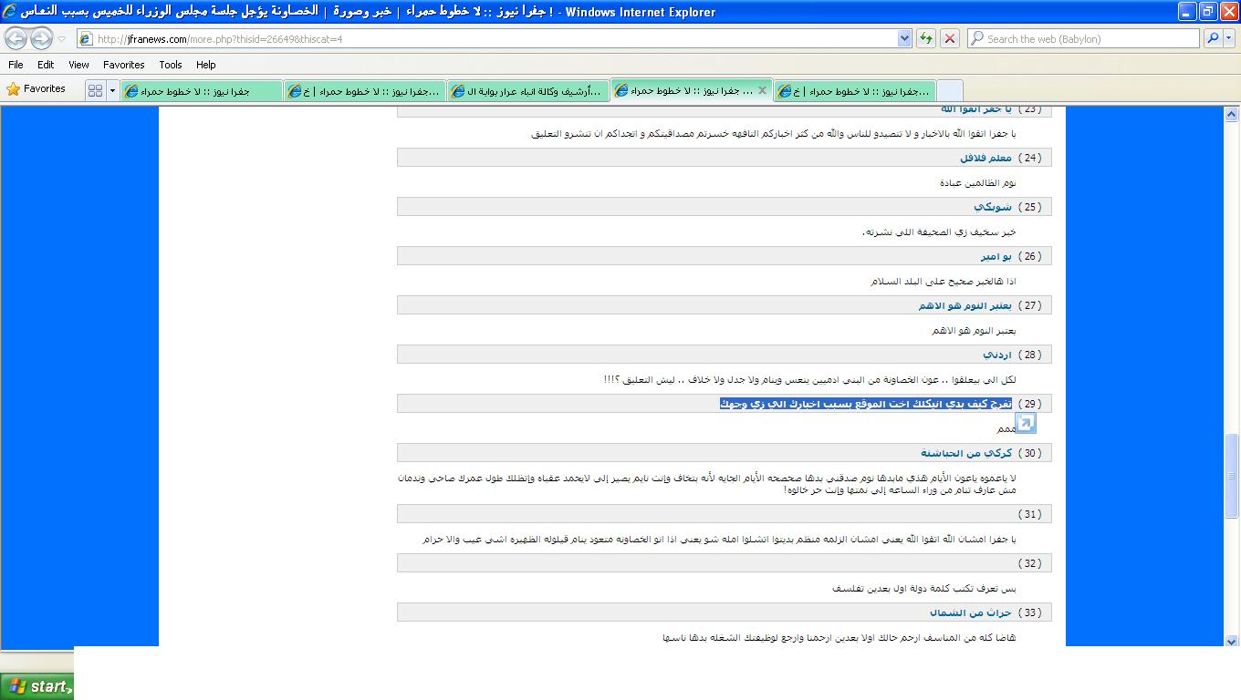
Task: Expand the address bar URL dropdown
Action: coord(904,38)
